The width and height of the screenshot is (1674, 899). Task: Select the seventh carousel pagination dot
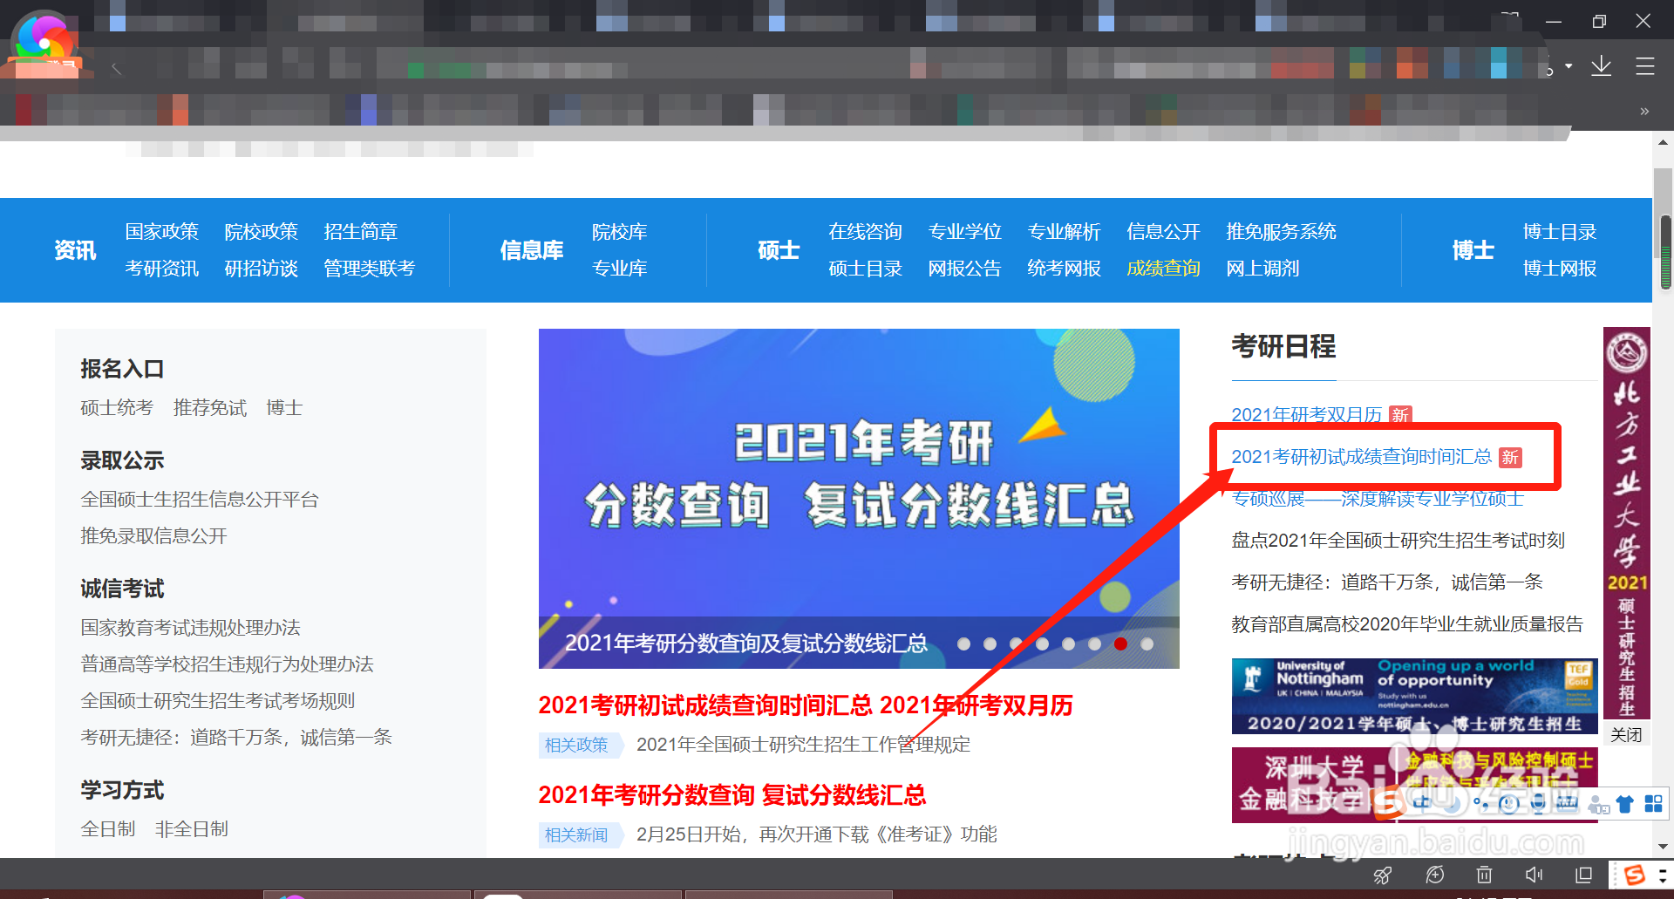1121,644
